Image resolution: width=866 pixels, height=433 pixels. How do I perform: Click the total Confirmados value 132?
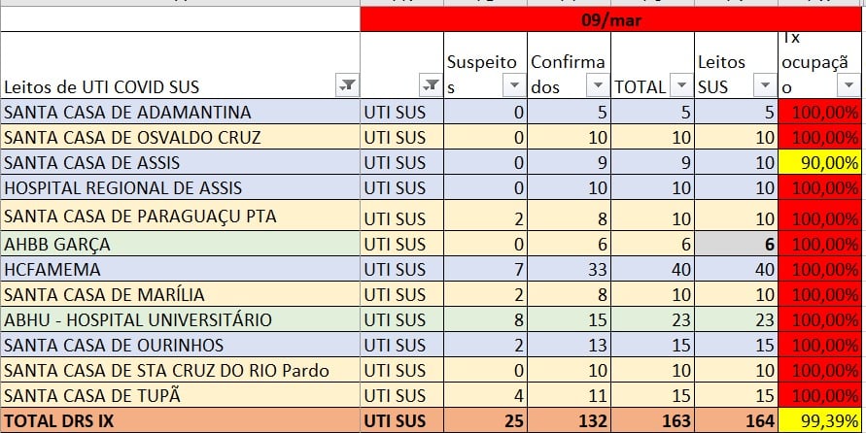click(569, 420)
